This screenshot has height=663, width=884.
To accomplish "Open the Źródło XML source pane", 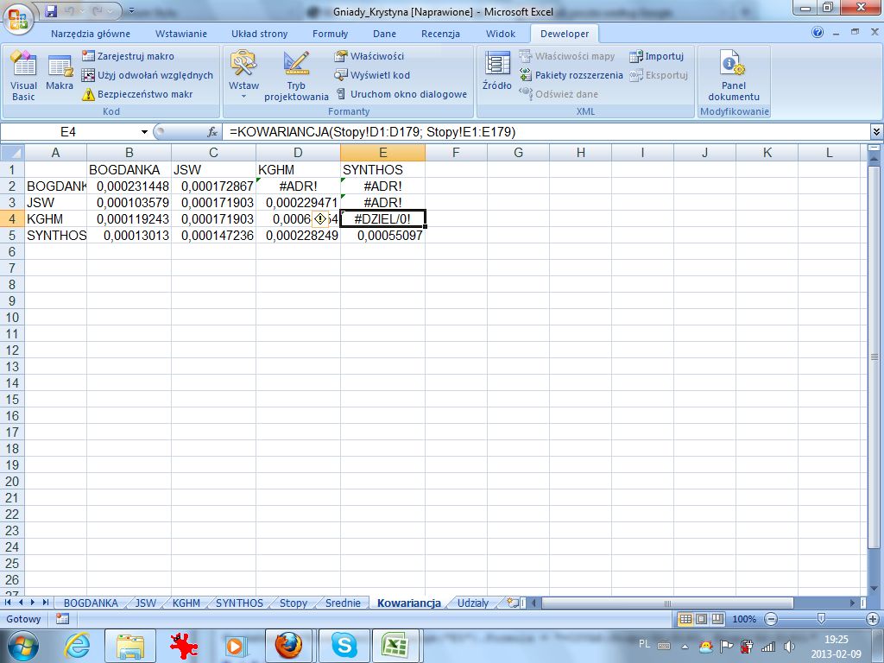I will coord(496,71).
